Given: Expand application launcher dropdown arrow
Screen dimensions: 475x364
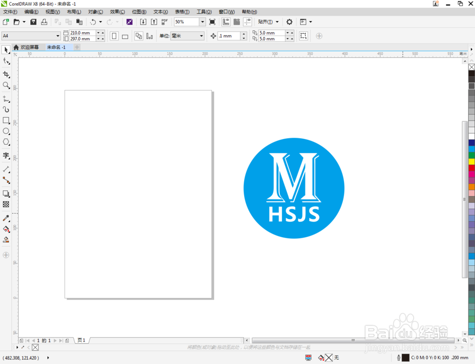Looking at the screenshot, I should (311, 22).
